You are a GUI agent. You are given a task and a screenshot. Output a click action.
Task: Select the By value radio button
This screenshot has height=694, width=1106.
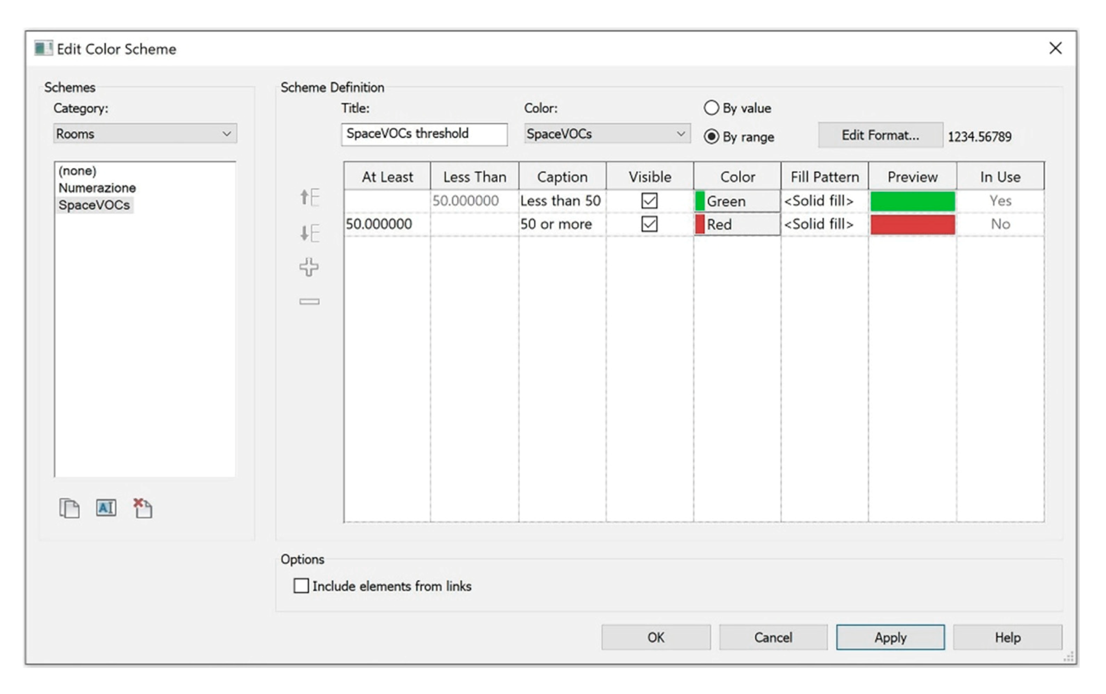(711, 108)
